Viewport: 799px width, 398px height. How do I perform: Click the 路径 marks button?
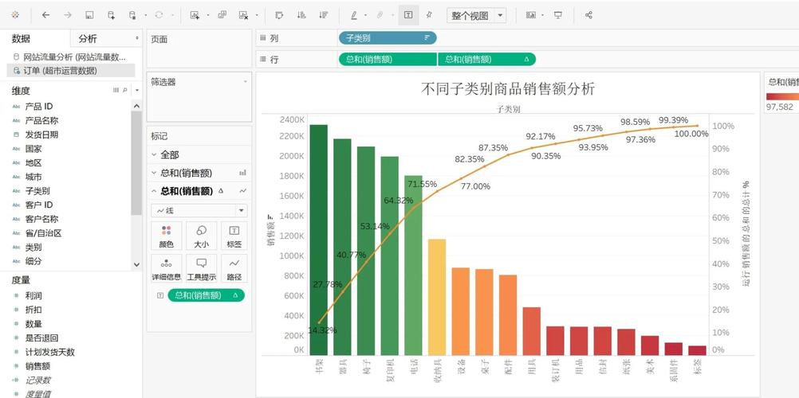[x=234, y=269]
